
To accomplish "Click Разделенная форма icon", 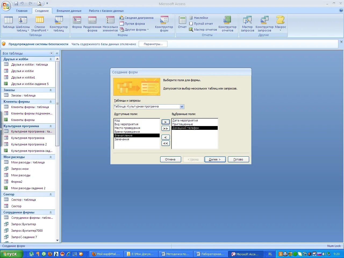I will tap(92, 24).
